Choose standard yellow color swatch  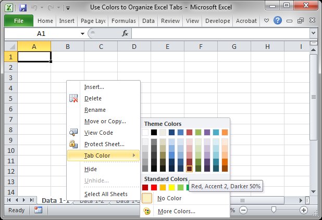point(172,187)
